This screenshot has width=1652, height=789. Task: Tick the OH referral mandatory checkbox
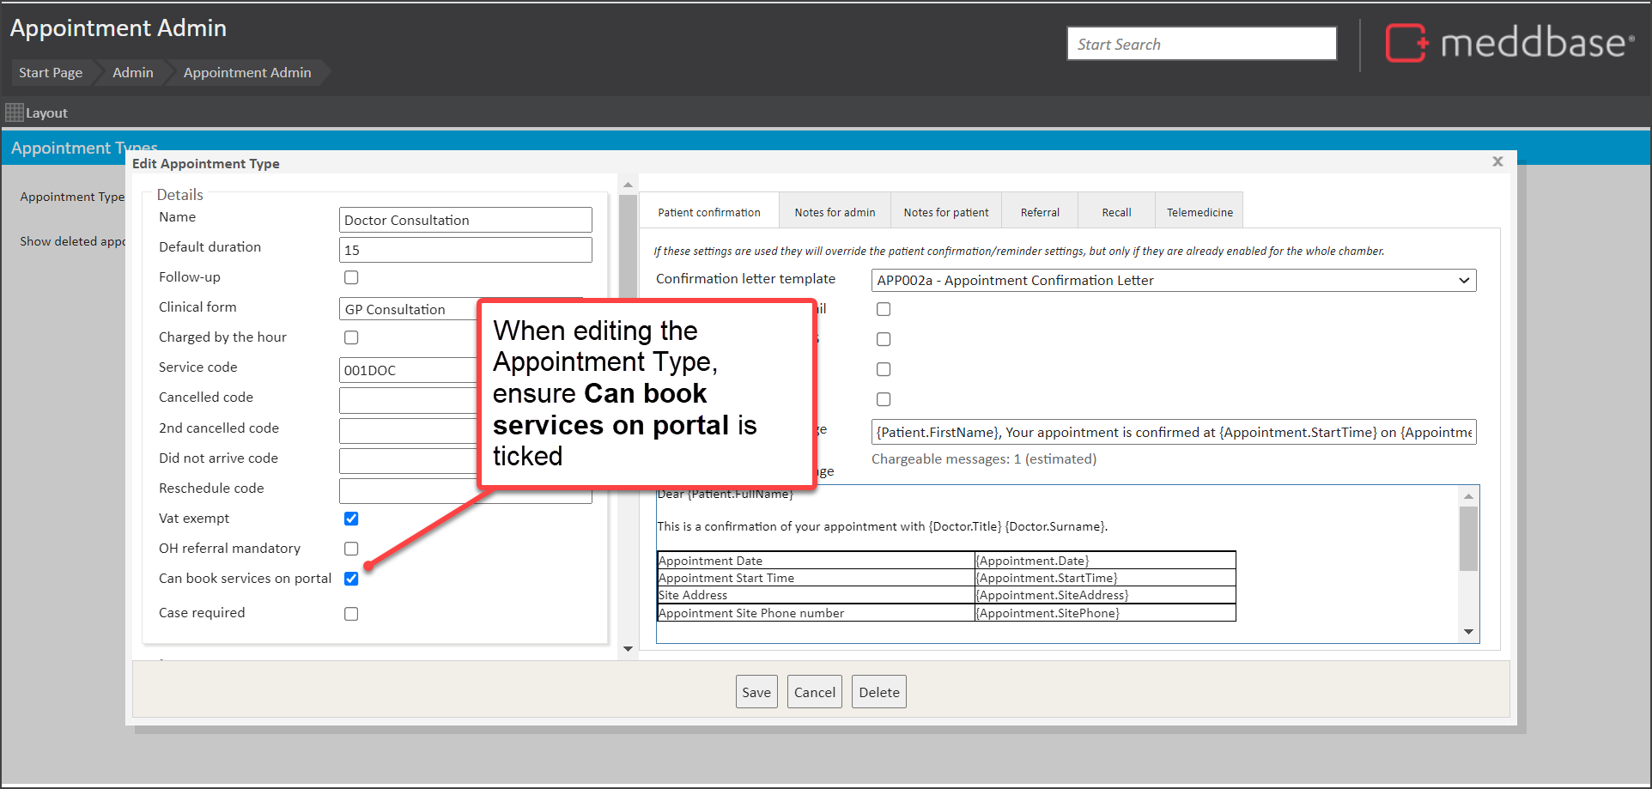coord(351,549)
